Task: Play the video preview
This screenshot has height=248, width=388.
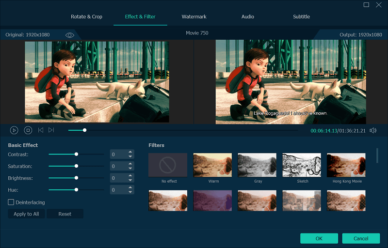Action: pyautogui.click(x=14, y=130)
